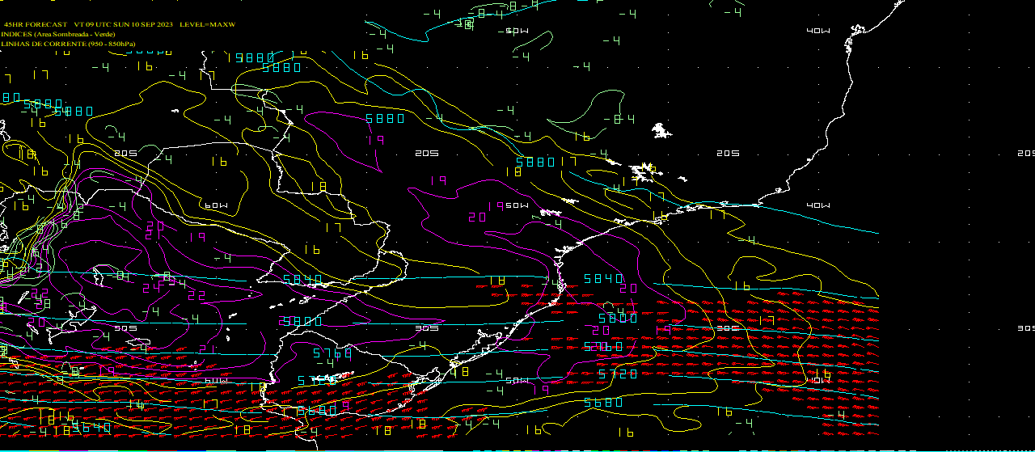Click the cyan "5720" contour label

617,374
